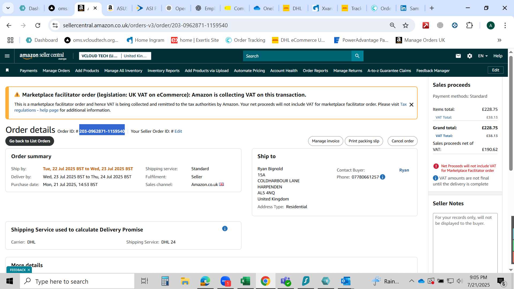This screenshot has height=289, width=514.
Task: Reload the page with browser refresh icon
Action: [x=38, y=25]
